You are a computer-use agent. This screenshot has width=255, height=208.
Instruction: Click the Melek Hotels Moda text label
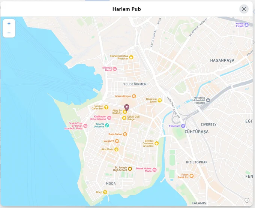[144, 170]
